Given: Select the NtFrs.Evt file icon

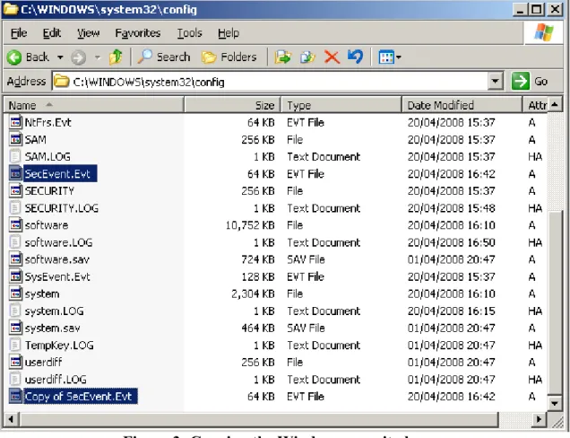Looking at the screenshot, I should click(15, 122).
